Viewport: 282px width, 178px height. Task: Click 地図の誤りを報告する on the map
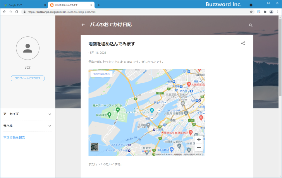194,154
